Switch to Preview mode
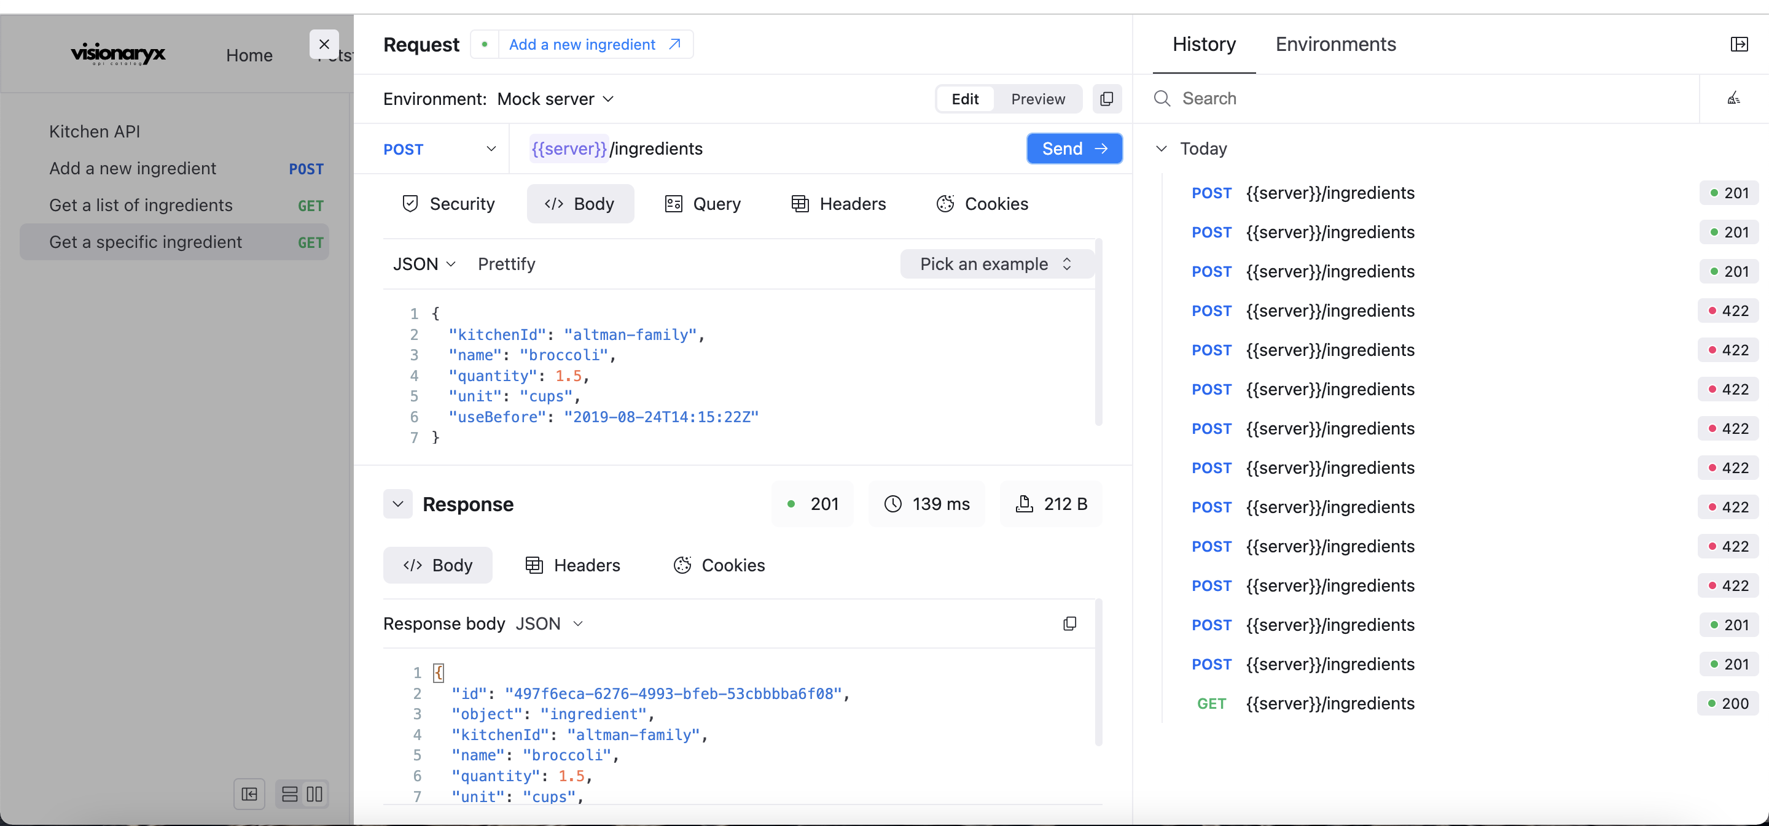1769x826 pixels. coord(1037,99)
